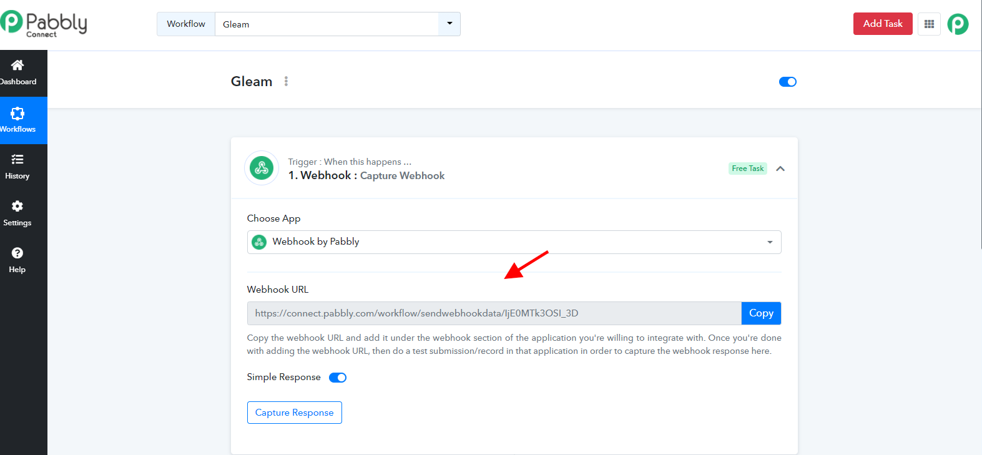982x455 pixels.
Task: Click the Gleam workflow title
Action: click(252, 81)
